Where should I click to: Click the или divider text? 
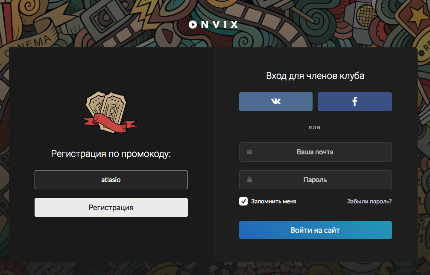pyautogui.click(x=315, y=127)
